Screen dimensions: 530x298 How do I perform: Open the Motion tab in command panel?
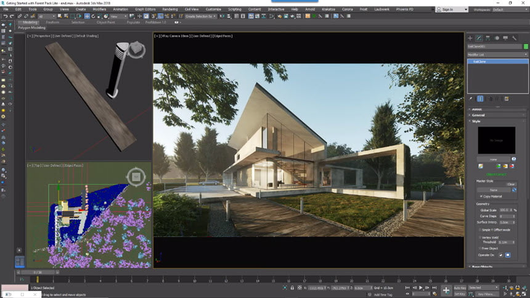pos(497,38)
